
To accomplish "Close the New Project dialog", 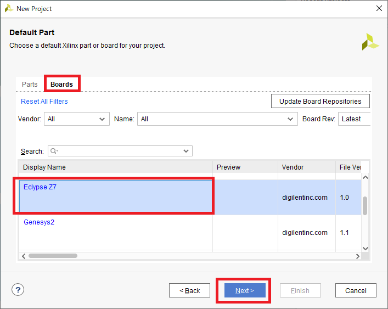I will pos(379,8).
